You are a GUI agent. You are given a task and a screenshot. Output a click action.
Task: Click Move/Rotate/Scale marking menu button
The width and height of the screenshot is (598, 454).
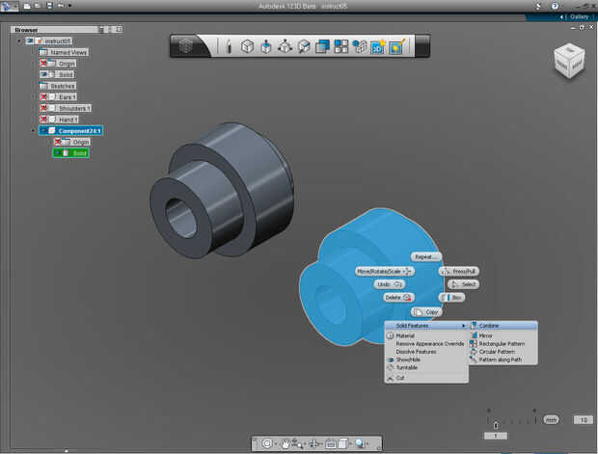[x=385, y=272]
